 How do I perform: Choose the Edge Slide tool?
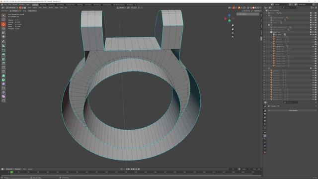tap(3, 88)
